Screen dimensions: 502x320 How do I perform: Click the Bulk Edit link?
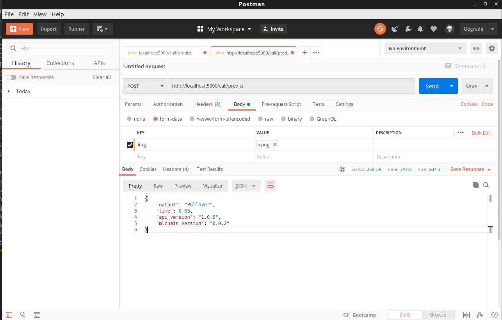click(x=481, y=133)
